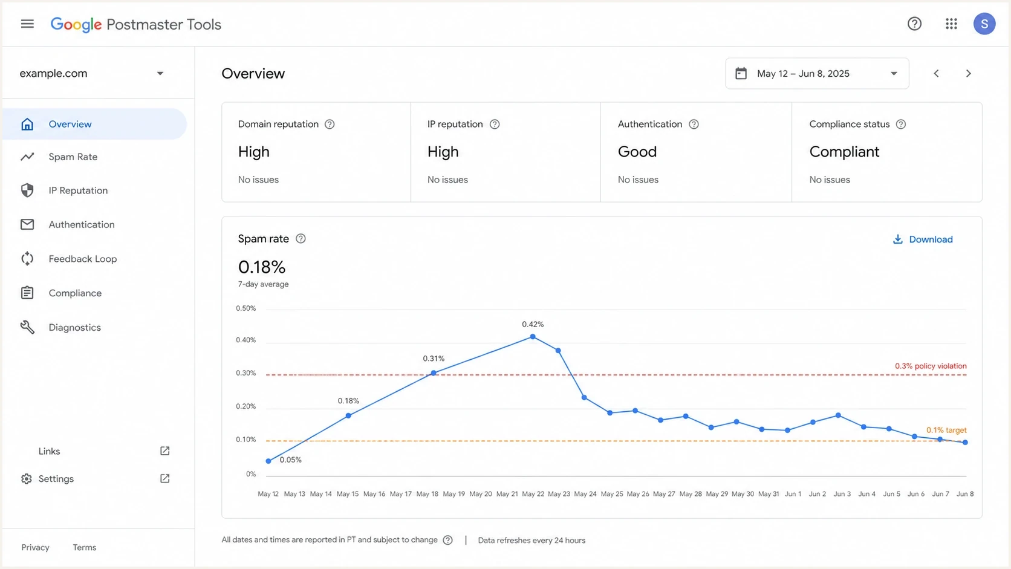The image size is (1011, 569).
Task: Click the Domain reputation High card
Action: tap(316, 152)
